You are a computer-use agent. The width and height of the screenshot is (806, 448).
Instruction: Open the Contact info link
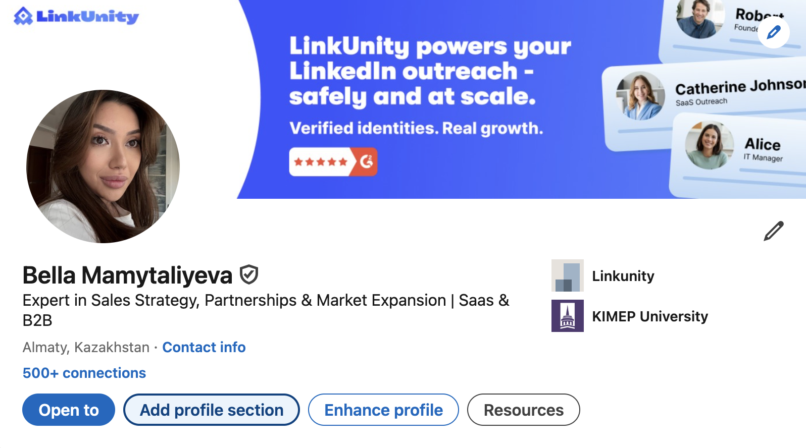tap(204, 347)
